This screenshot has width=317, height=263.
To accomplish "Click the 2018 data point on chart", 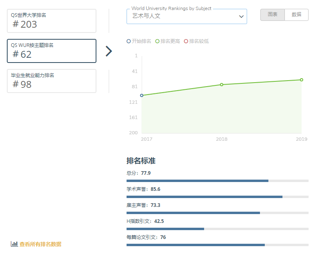I will [x=221, y=85].
